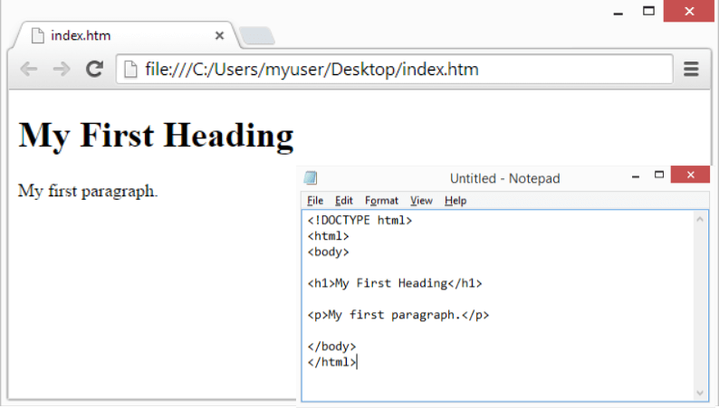Show the Help menu in Notepad

(x=455, y=201)
